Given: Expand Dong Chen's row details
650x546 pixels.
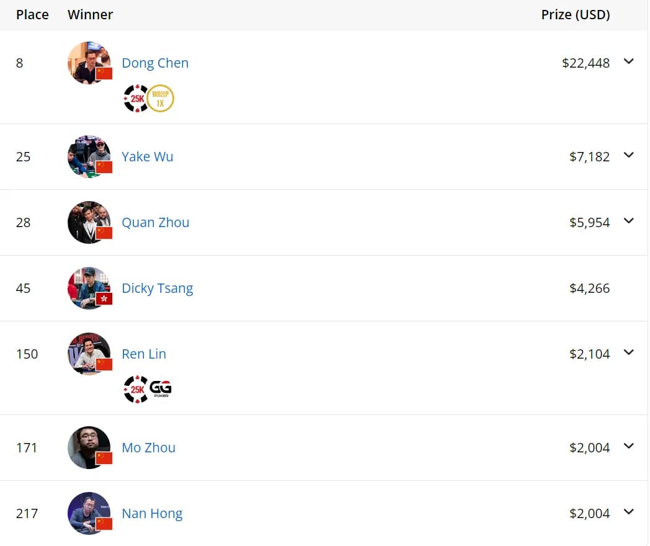Looking at the screenshot, I should [628, 61].
